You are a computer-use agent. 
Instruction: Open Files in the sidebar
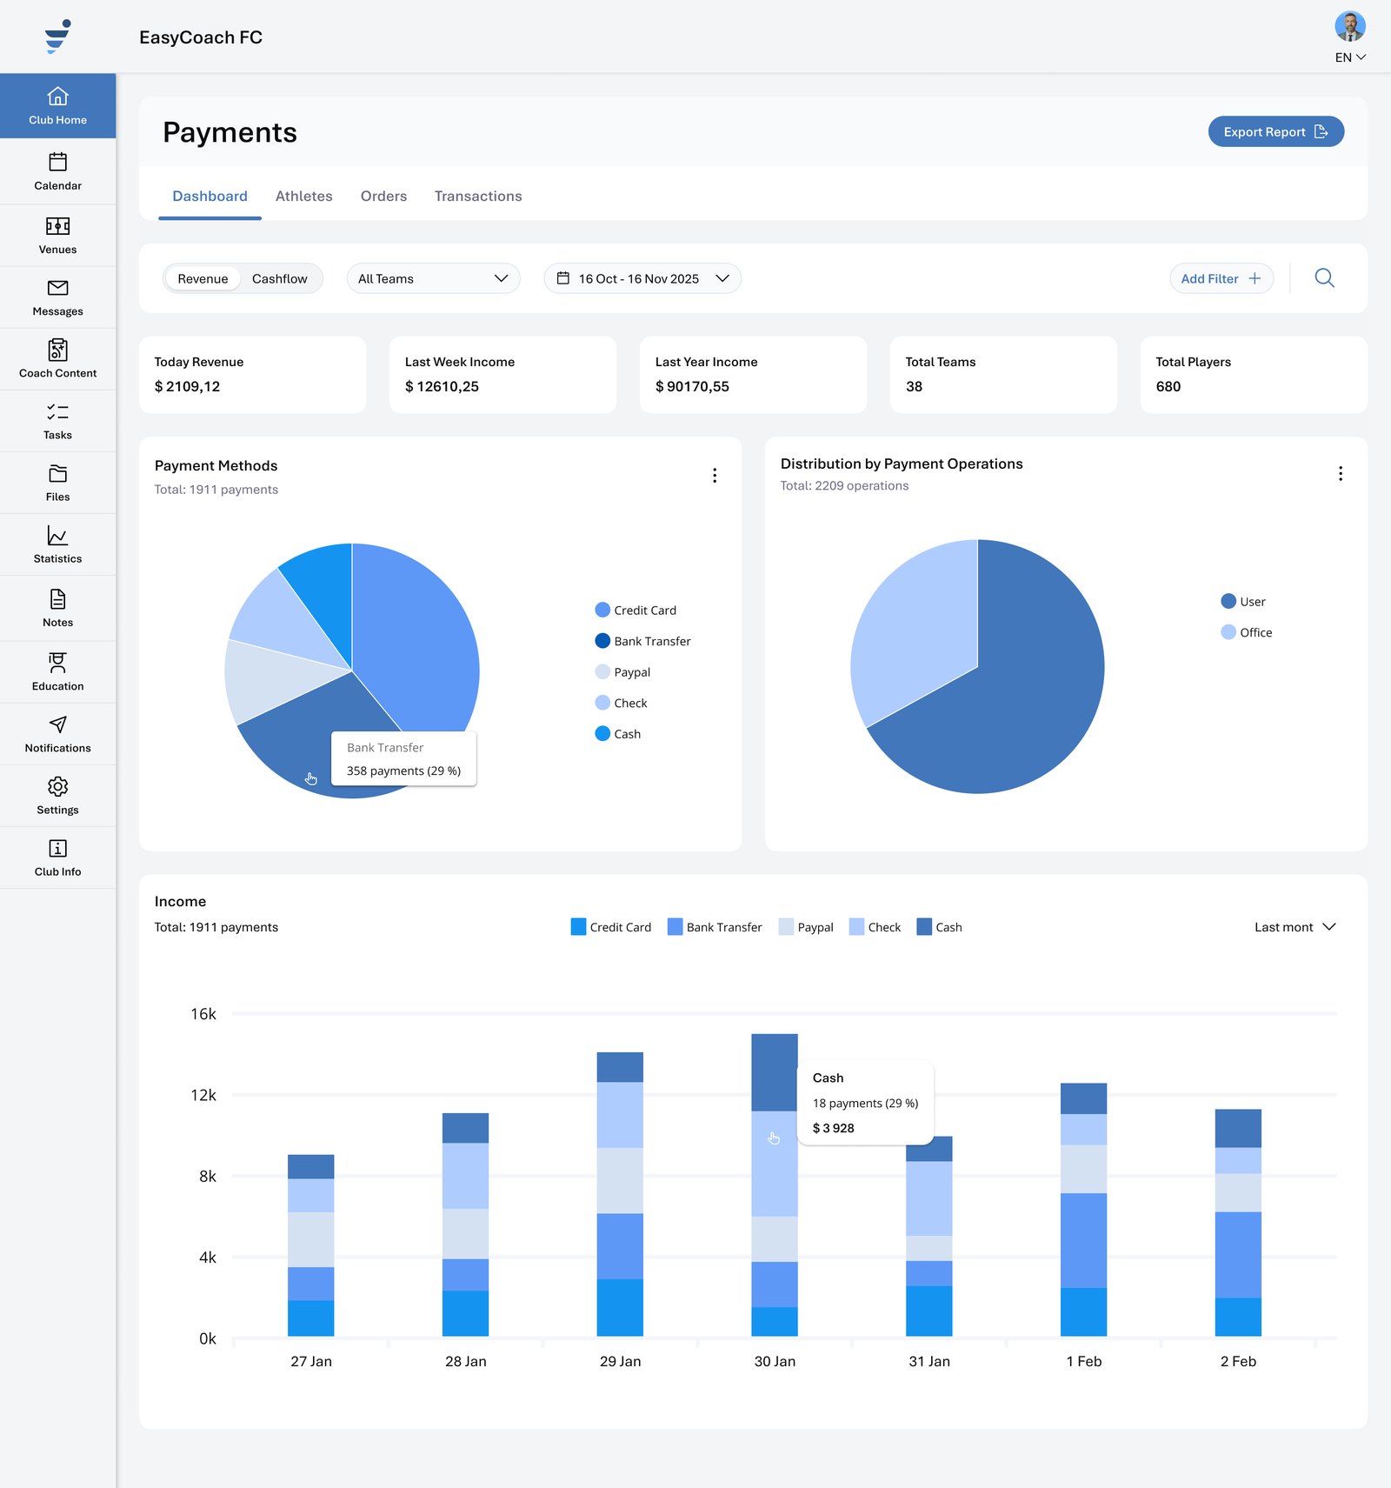click(x=57, y=483)
